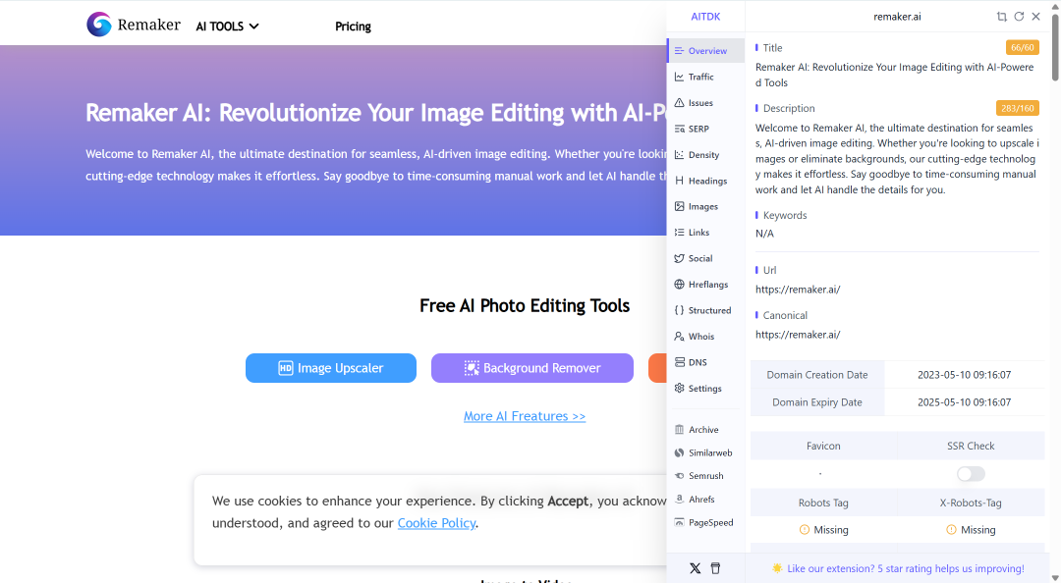This screenshot has height=583, width=1061.
Task: Click the Robots Tag Missing status
Action: [x=823, y=530]
